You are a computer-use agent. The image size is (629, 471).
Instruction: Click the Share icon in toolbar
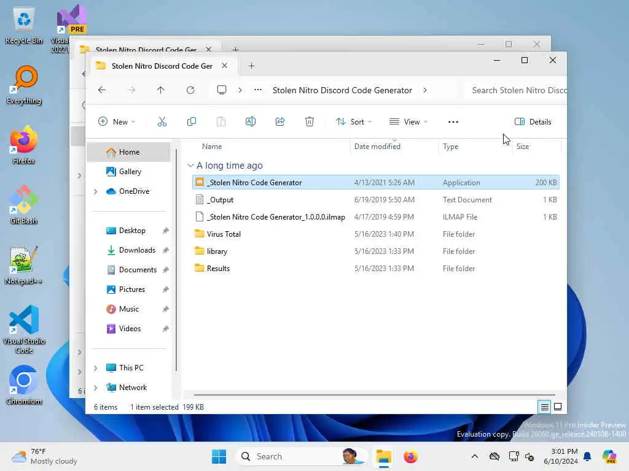coord(280,122)
